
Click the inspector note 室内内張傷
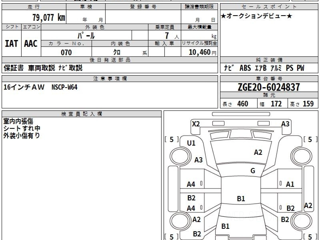point(18,122)
